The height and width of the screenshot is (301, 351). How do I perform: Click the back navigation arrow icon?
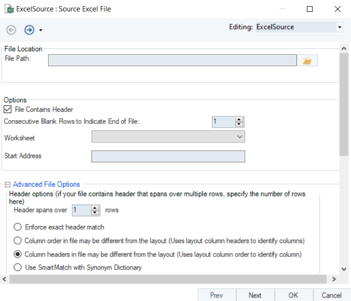(x=11, y=30)
